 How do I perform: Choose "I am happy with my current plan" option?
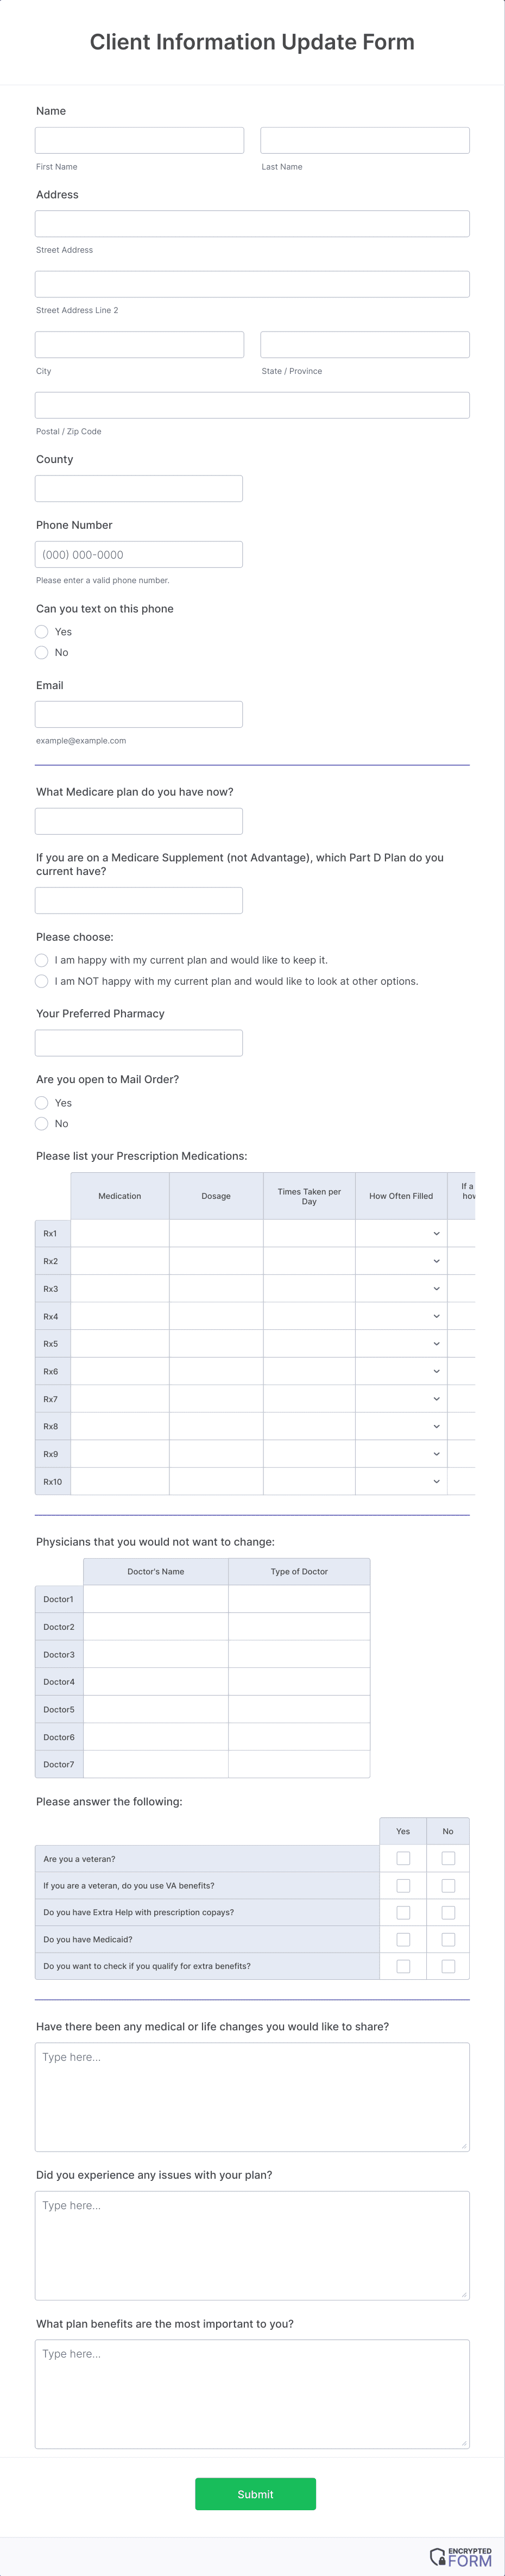pos(41,959)
